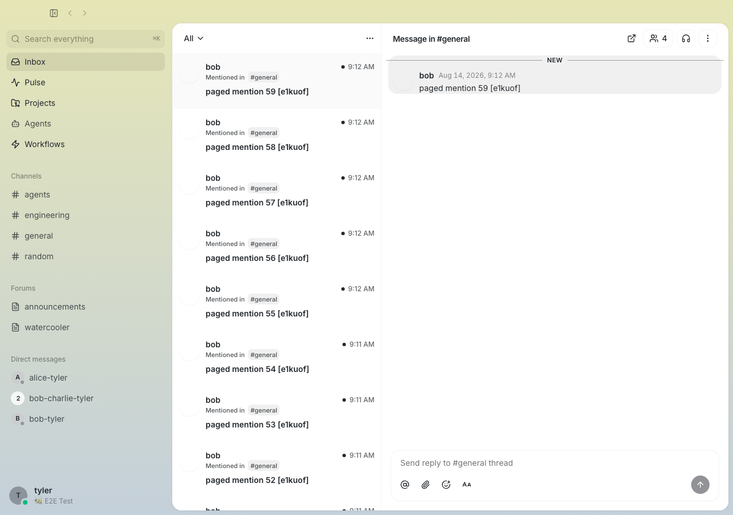This screenshot has width=733, height=515.
Task: Select the paged mention 57 notification
Action: pos(277,192)
